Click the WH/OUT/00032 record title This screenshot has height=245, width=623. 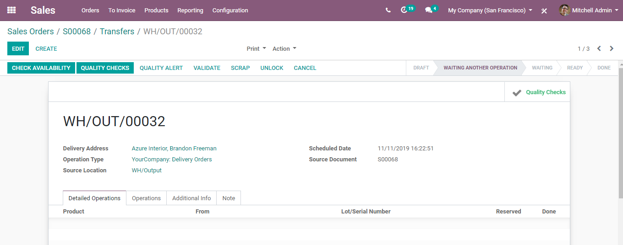pyautogui.click(x=114, y=122)
